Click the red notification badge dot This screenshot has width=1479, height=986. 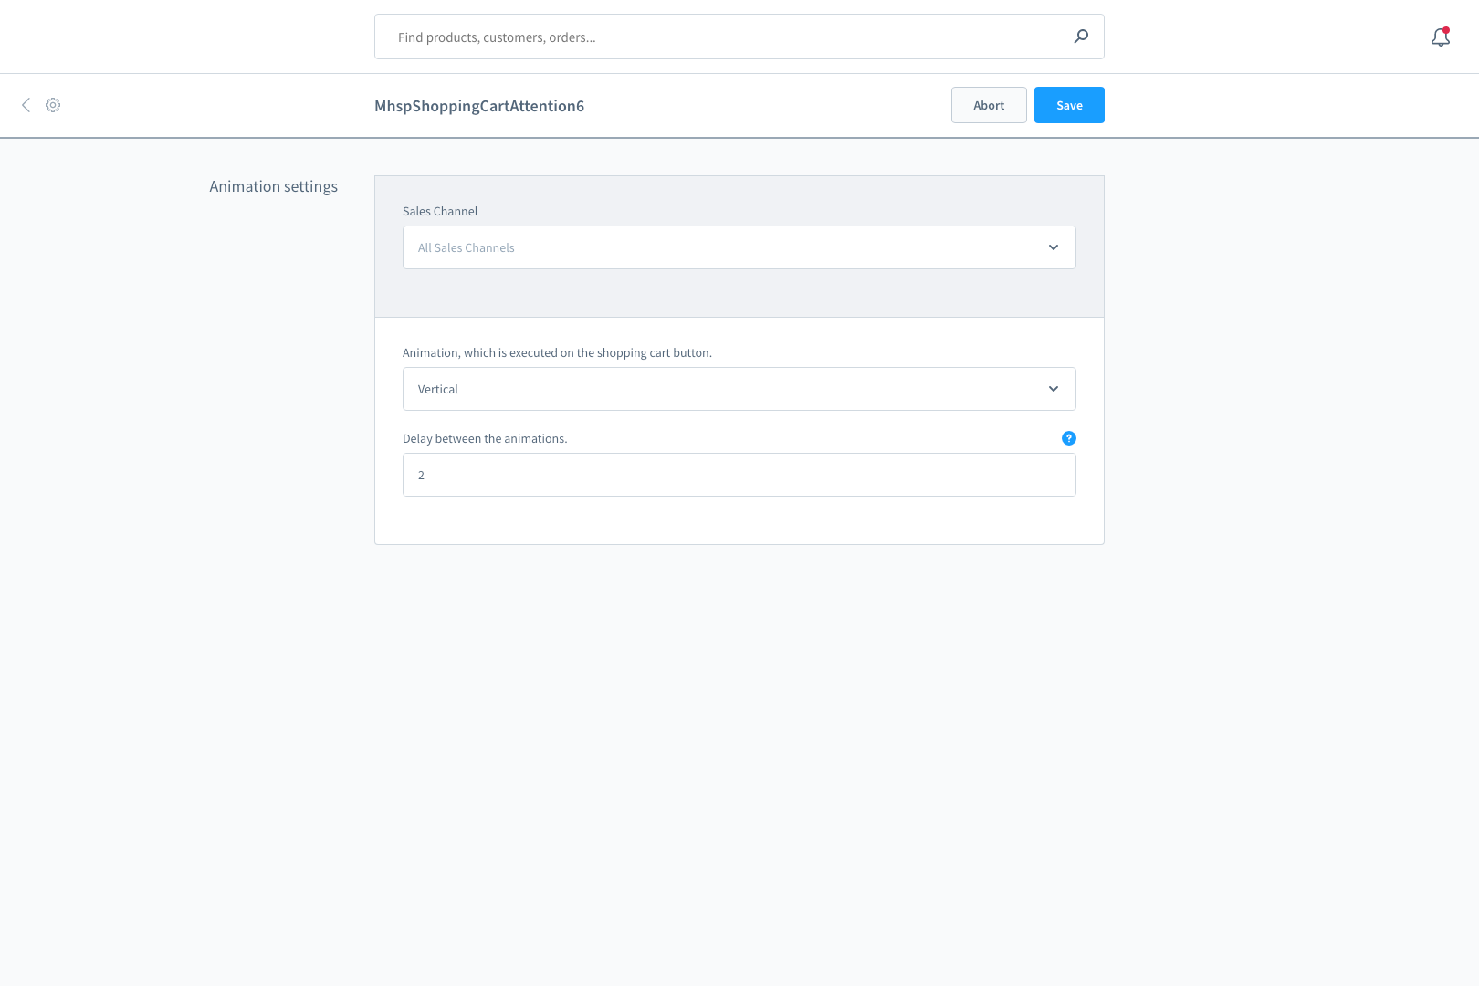coord(1446,30)
